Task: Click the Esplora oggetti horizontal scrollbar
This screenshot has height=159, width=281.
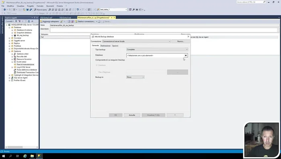Action: (21, 147)
